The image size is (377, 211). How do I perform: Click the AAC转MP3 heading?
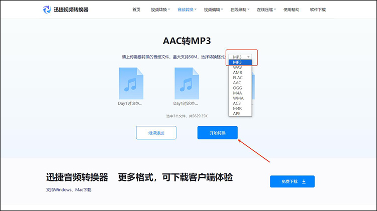187,41
